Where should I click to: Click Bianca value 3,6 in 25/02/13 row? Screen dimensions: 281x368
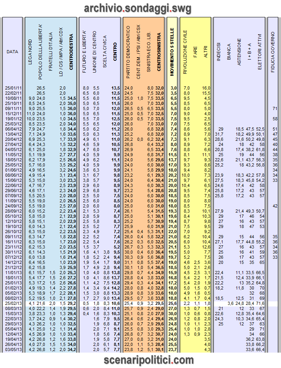click(231, 303)
